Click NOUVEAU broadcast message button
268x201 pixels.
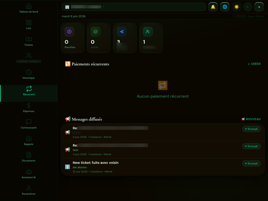point(251,119)
